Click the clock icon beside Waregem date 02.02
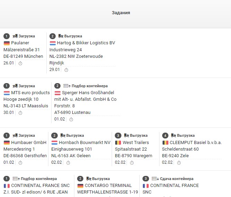 click(132, 163)
